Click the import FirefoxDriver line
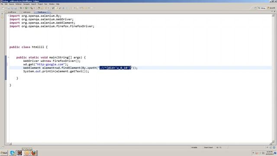 pos(52,26)
